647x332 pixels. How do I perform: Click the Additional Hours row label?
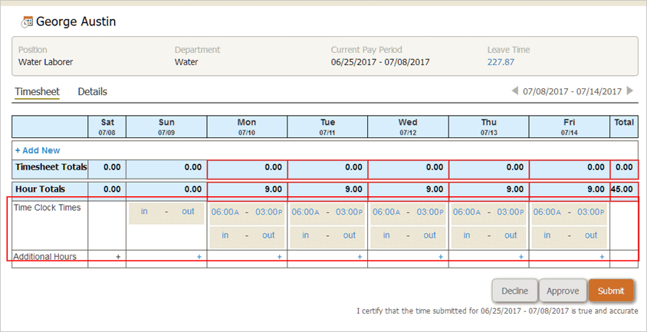coord(44,256)
